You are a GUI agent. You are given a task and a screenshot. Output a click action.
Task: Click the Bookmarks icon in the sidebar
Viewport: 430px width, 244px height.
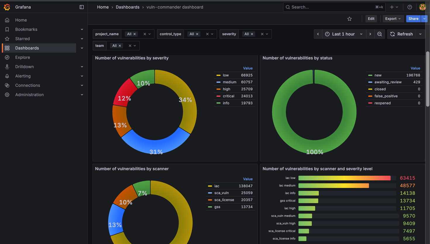[7, 29]
